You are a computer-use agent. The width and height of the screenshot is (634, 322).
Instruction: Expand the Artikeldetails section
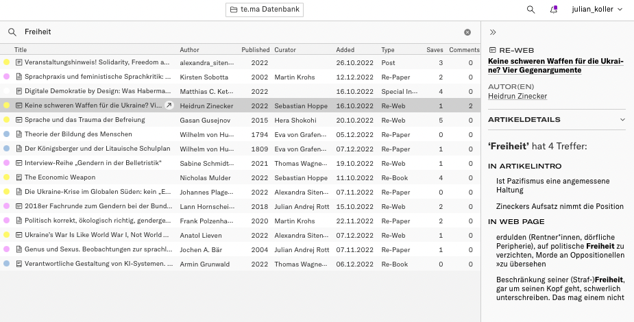pos(622,120)
